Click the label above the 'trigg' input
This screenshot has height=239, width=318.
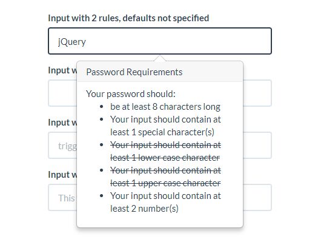click(x=62, y=123)
